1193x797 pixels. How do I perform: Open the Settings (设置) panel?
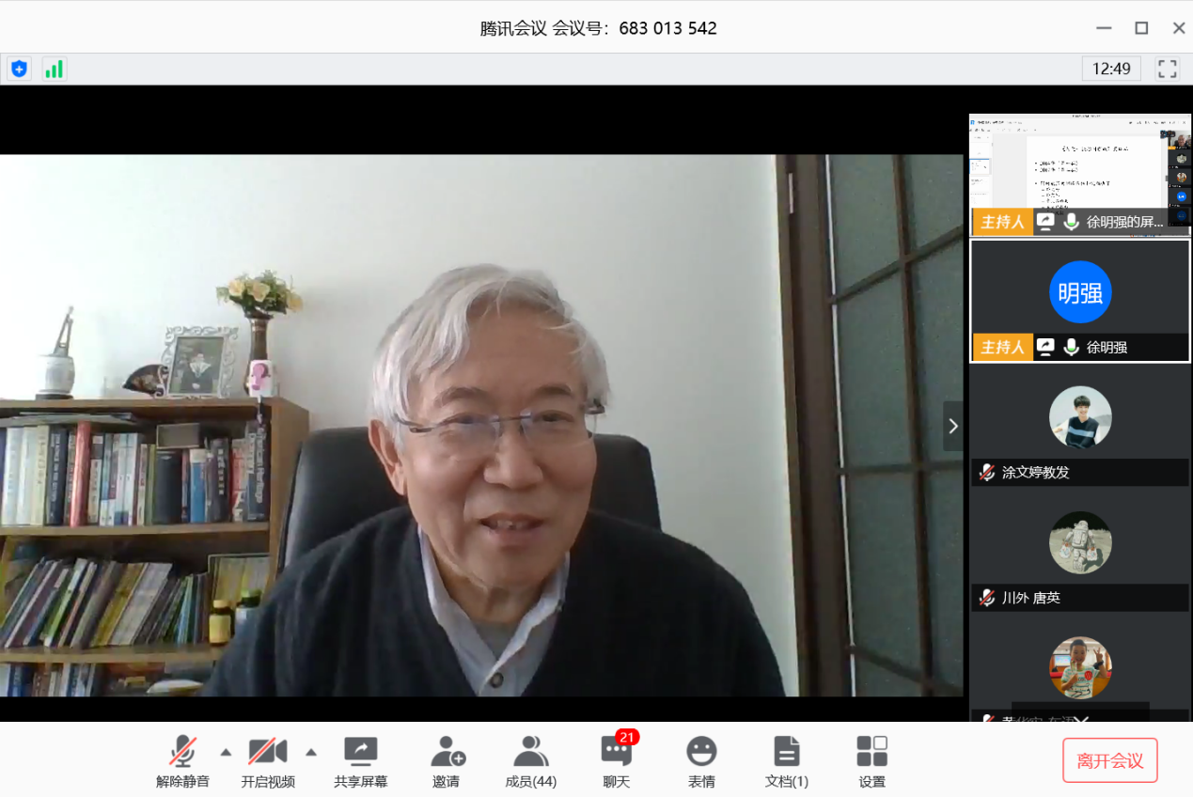[x=871, y=761]
